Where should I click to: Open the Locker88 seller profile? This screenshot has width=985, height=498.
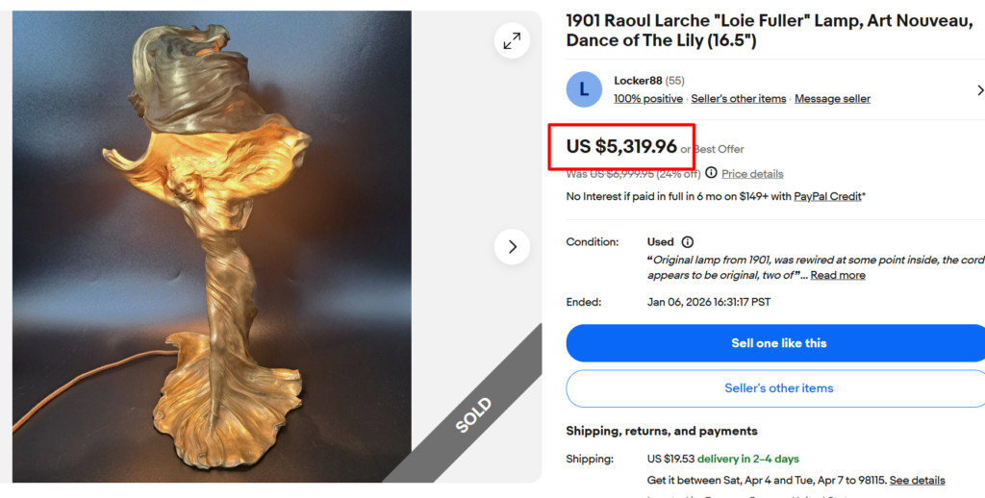(x=637, y=81)
